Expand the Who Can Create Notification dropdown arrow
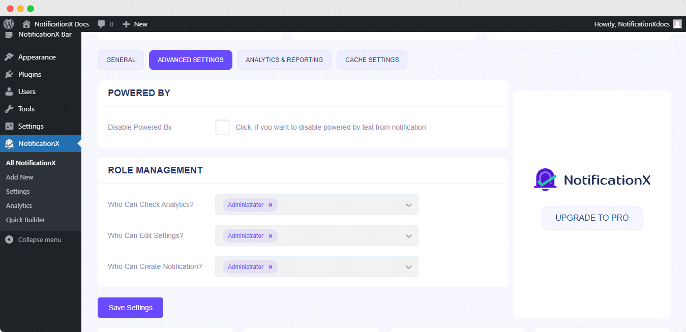This screenshot has height=332, width=686. pos(409,267)
